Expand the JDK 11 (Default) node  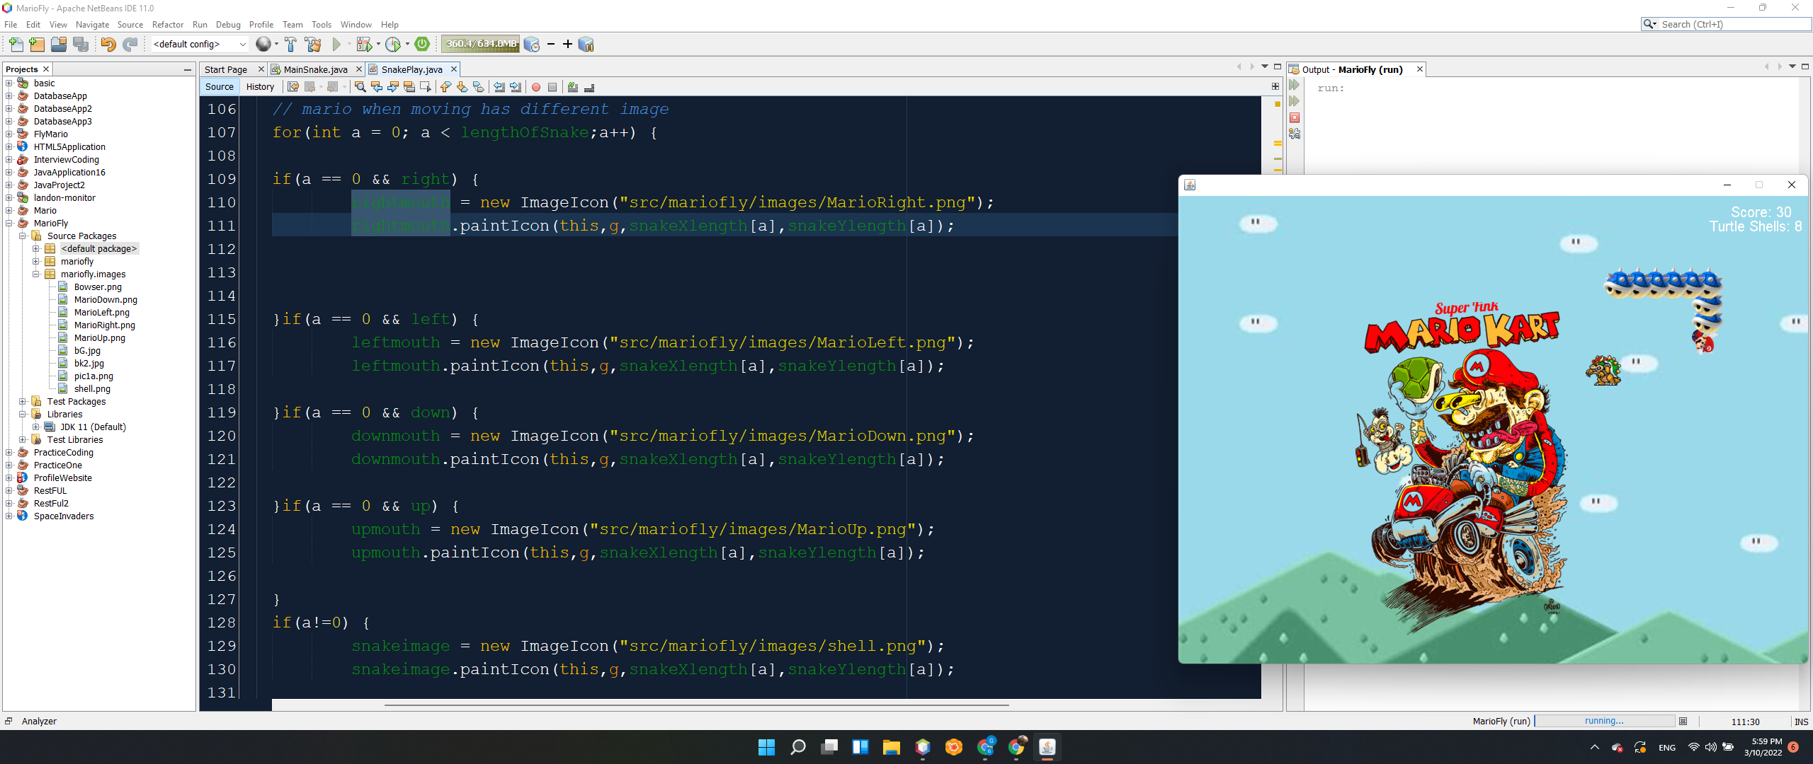(x=36, y=427)
